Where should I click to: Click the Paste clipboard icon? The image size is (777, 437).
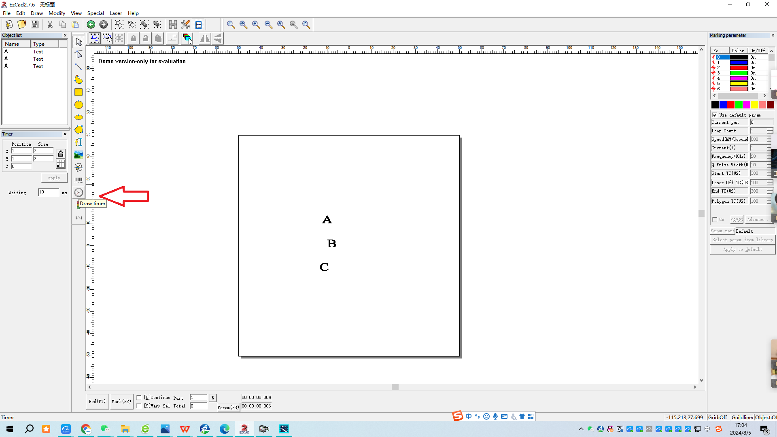(x=75, y=25)
